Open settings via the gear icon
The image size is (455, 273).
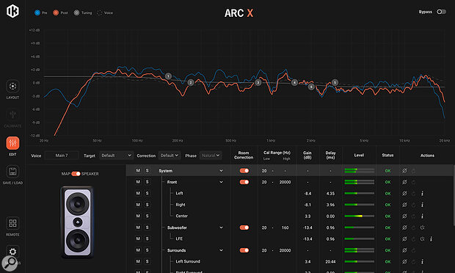(x=12, y=252)
